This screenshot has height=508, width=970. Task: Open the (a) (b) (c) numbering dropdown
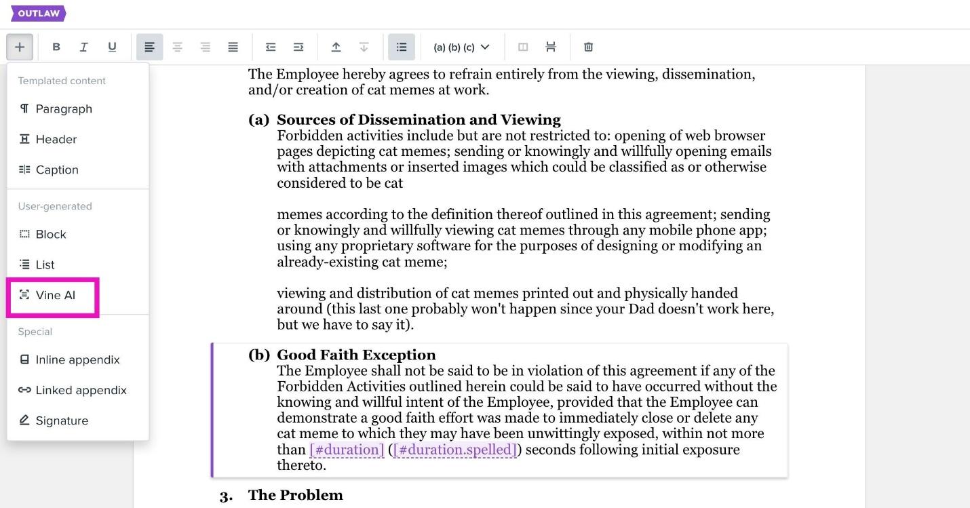point(461,47)
